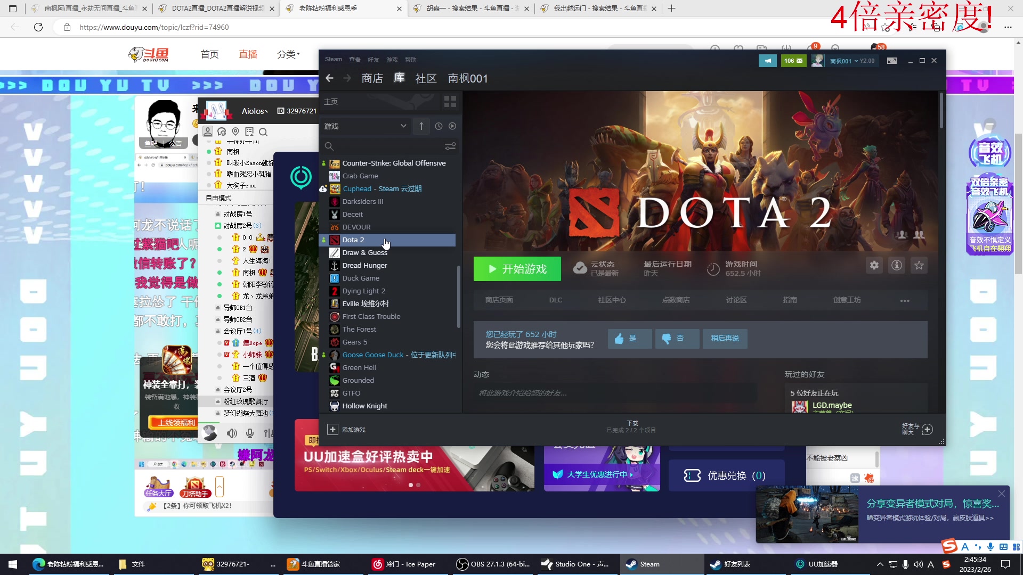Open the 社区 community tab
Viewport: 1023px width, 575px height.
426,79
